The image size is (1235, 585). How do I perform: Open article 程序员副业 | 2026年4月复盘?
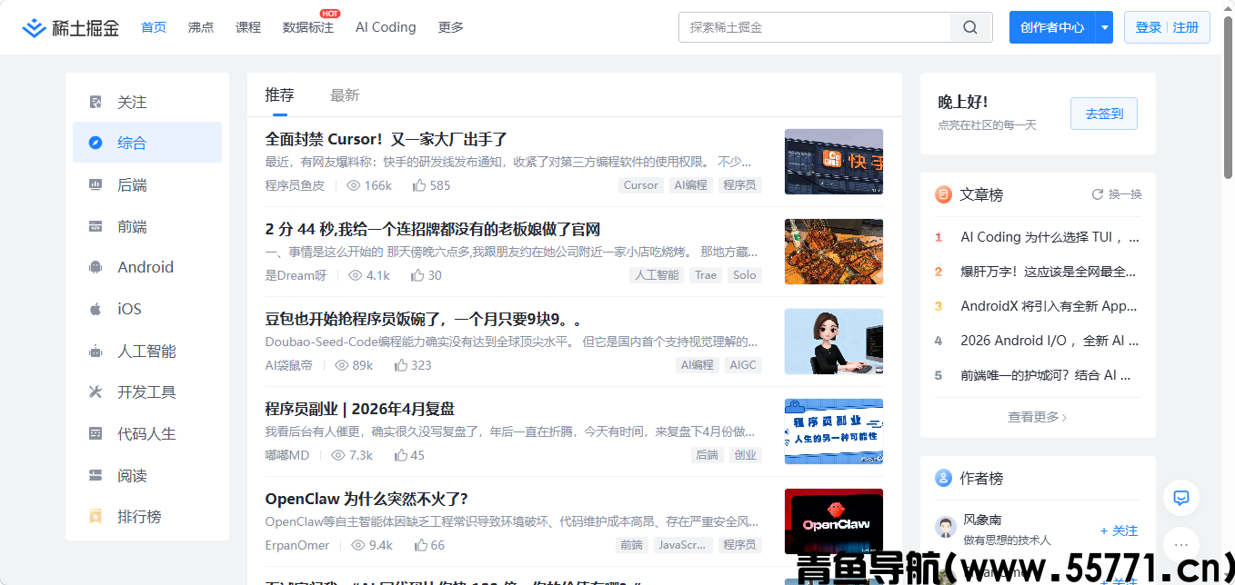[x=360, y=409]
